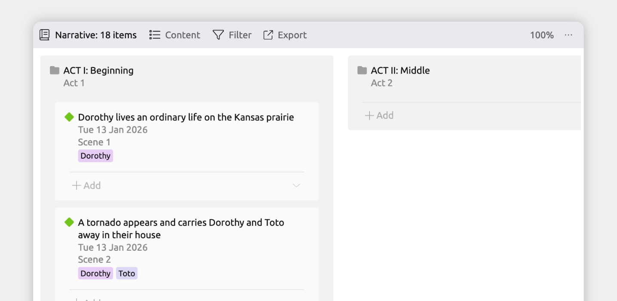Select the ACT I: Beginning heading
617x301 pixels.
pos(98,70)
